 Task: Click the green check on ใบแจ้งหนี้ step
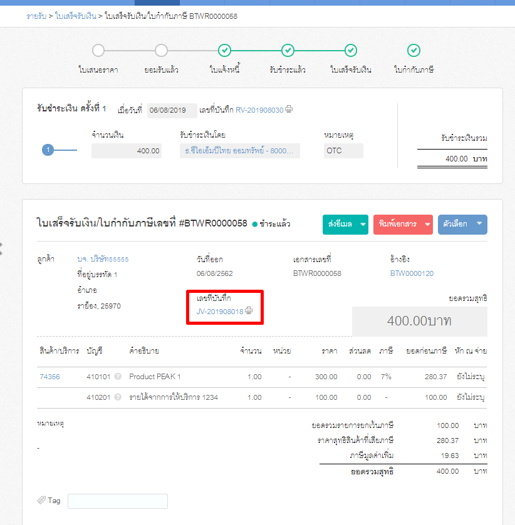[225, 51]
